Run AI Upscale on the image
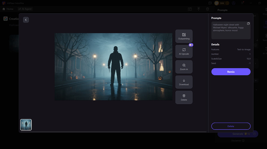The height and width of the screenshot is (149, 267). coord(184,52)
